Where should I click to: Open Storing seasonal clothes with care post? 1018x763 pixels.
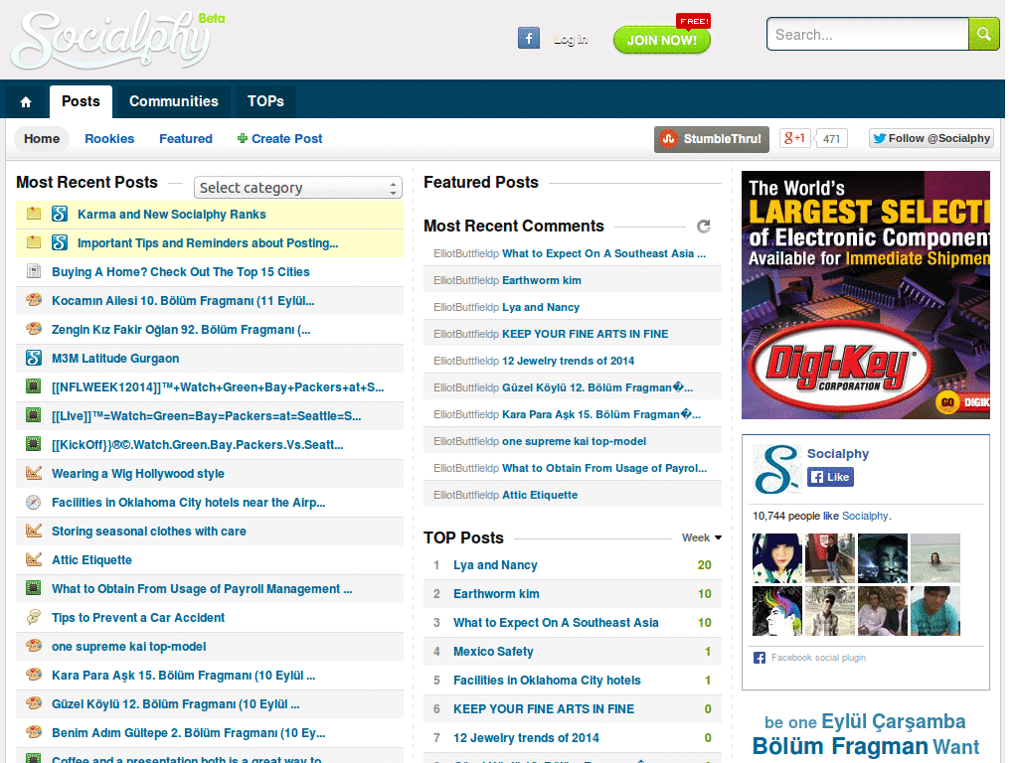click(x=149, y=531)
